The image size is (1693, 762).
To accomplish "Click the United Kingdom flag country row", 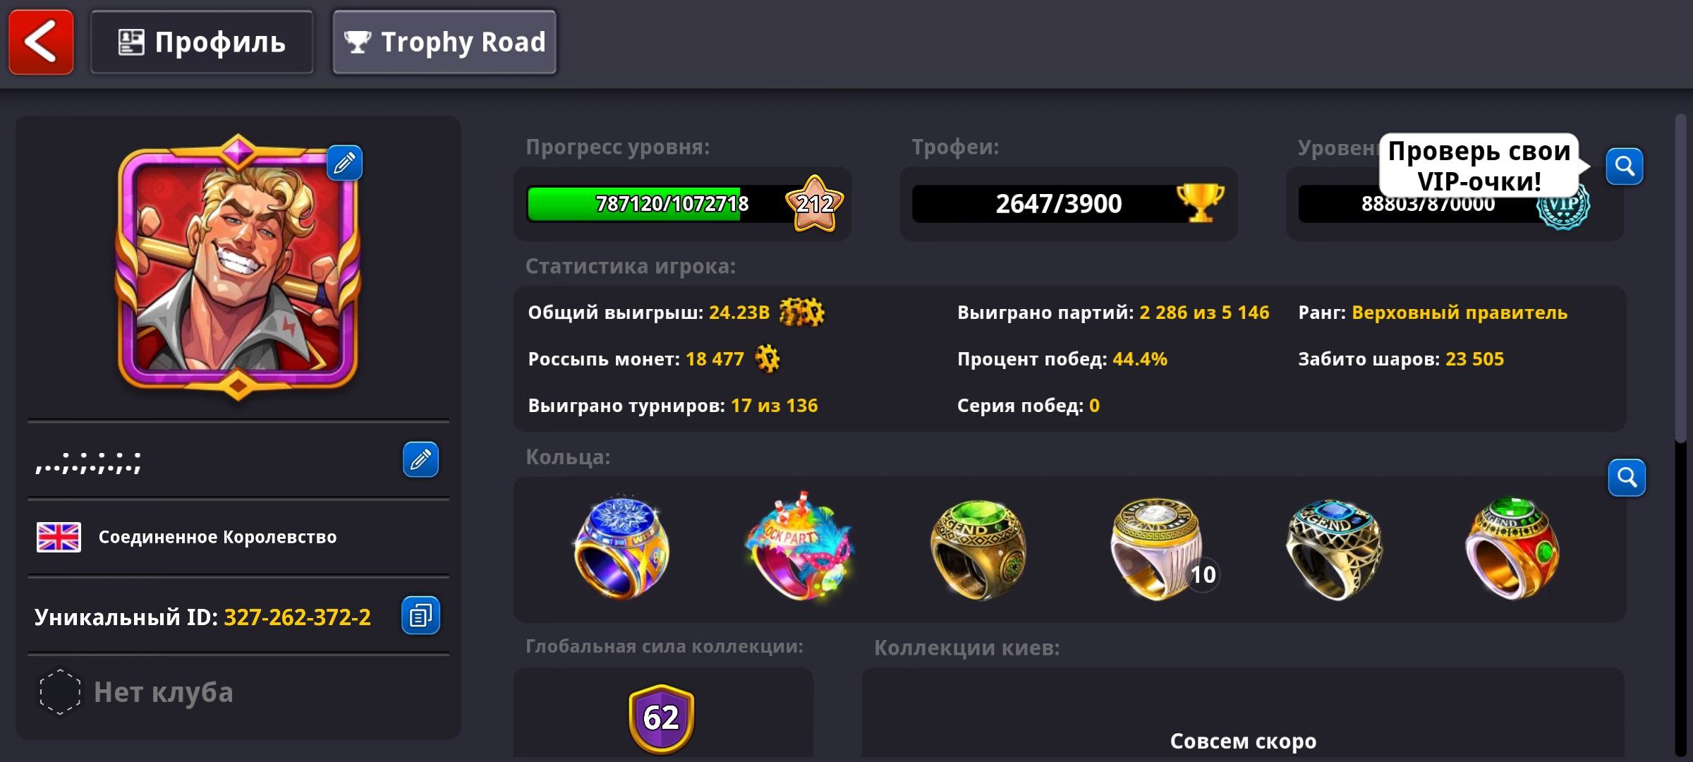I will point(238,538).
